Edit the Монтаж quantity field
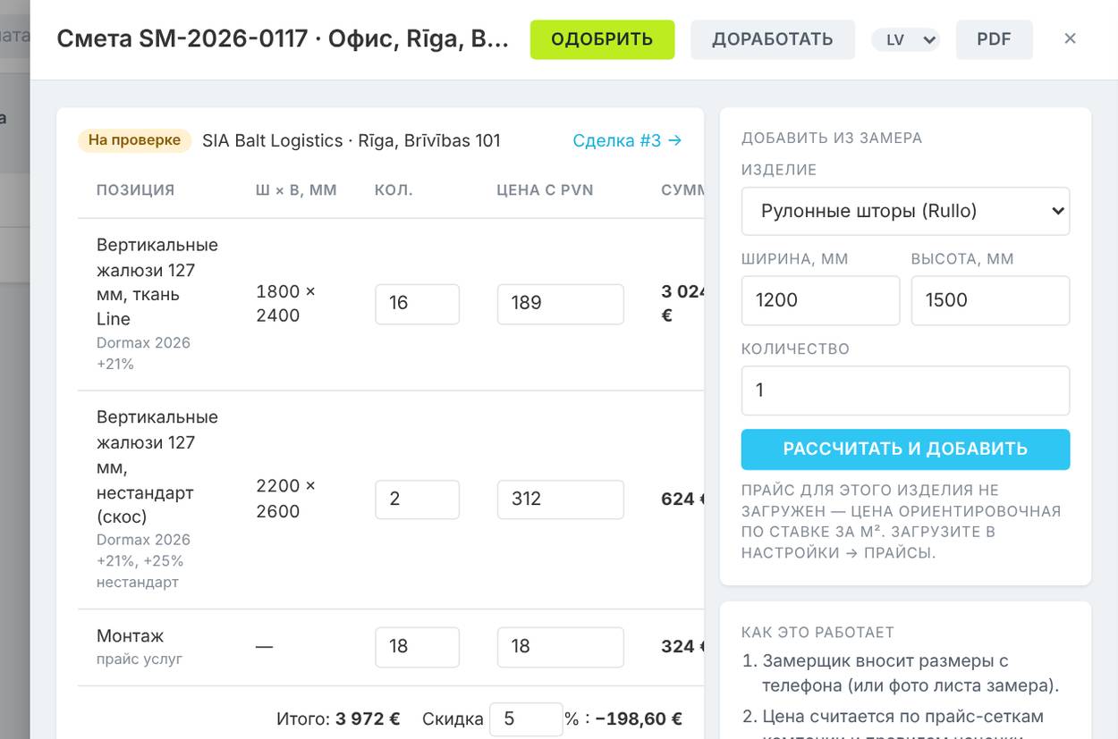The height and width of the screenshot is (739, 1118). tap(417, 646)
